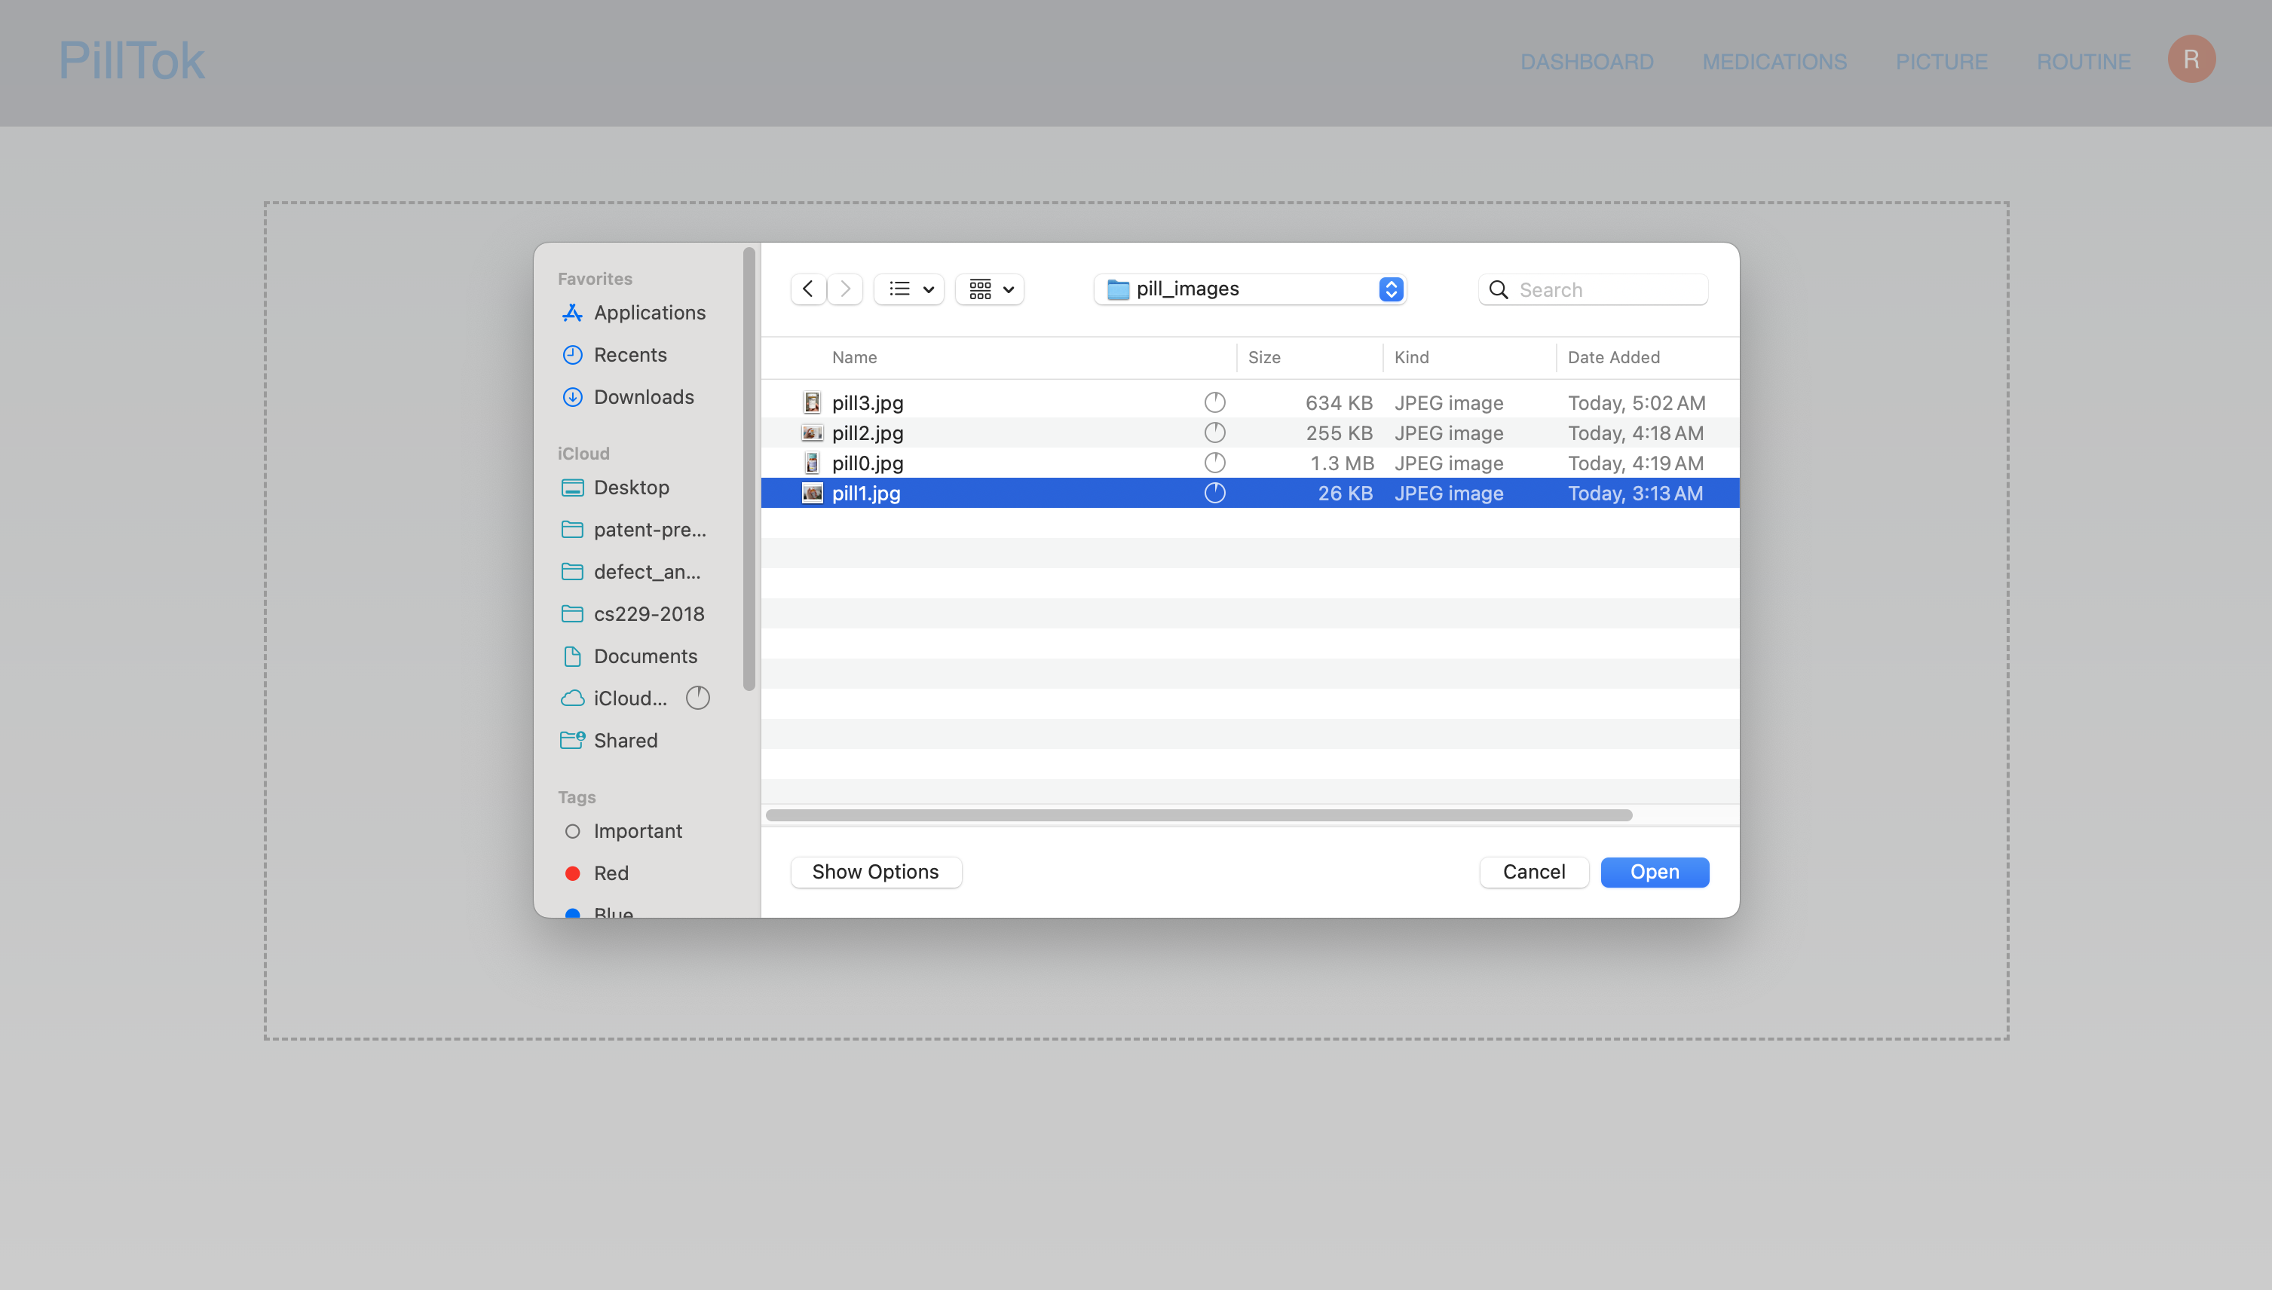This screenshot has width=2272, height=1290.
Task: Open the Downloads folder in sidebar
Action: click(x=643, y=397)
